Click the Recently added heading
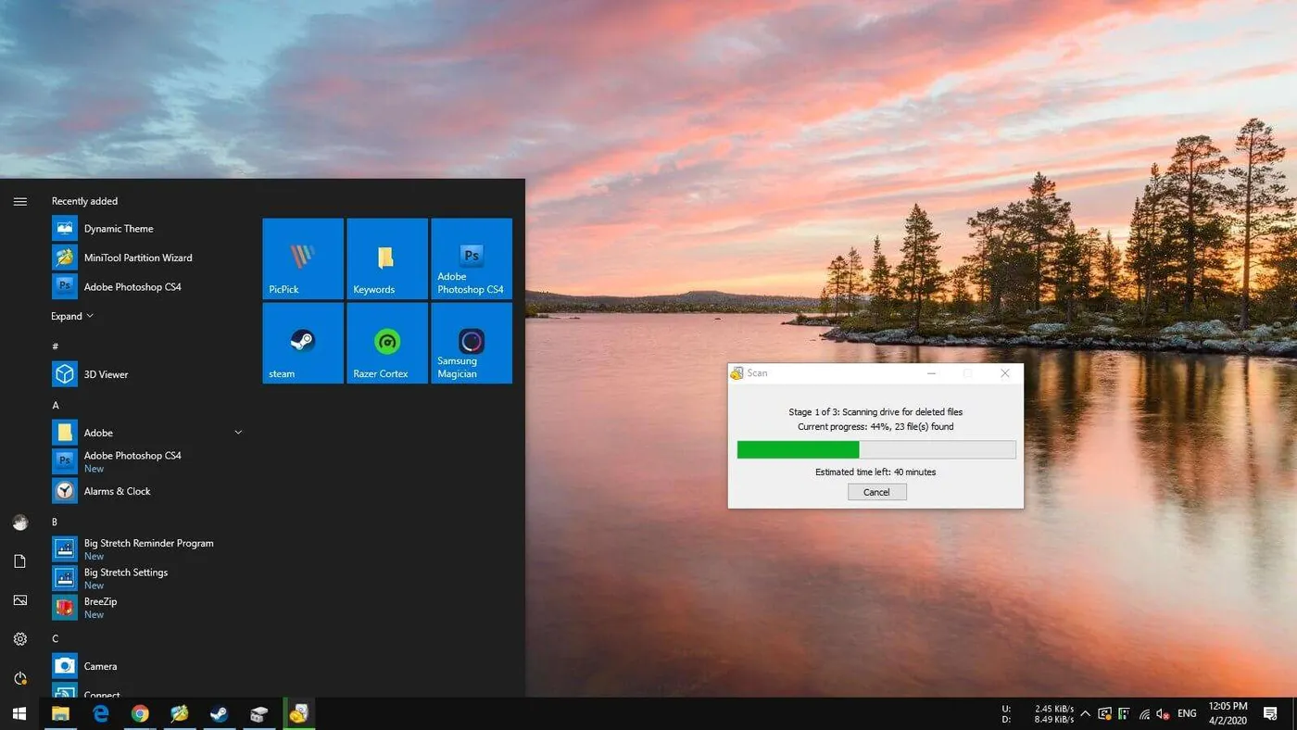This screenshot has width=1297, height=730. tap(84, 201)
